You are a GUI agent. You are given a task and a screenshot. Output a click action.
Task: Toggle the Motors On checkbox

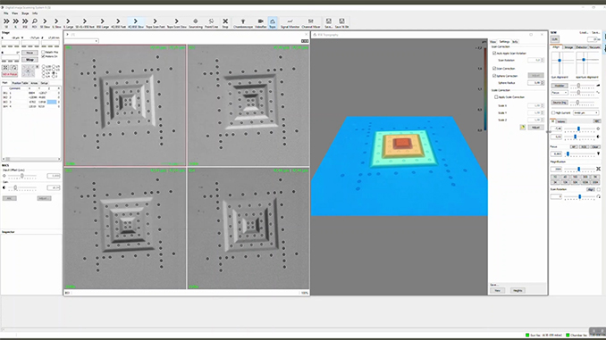click(x=43, y=56)
